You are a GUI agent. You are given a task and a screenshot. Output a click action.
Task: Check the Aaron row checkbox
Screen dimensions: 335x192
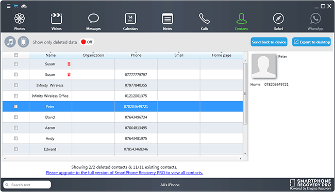coord(16,128)
